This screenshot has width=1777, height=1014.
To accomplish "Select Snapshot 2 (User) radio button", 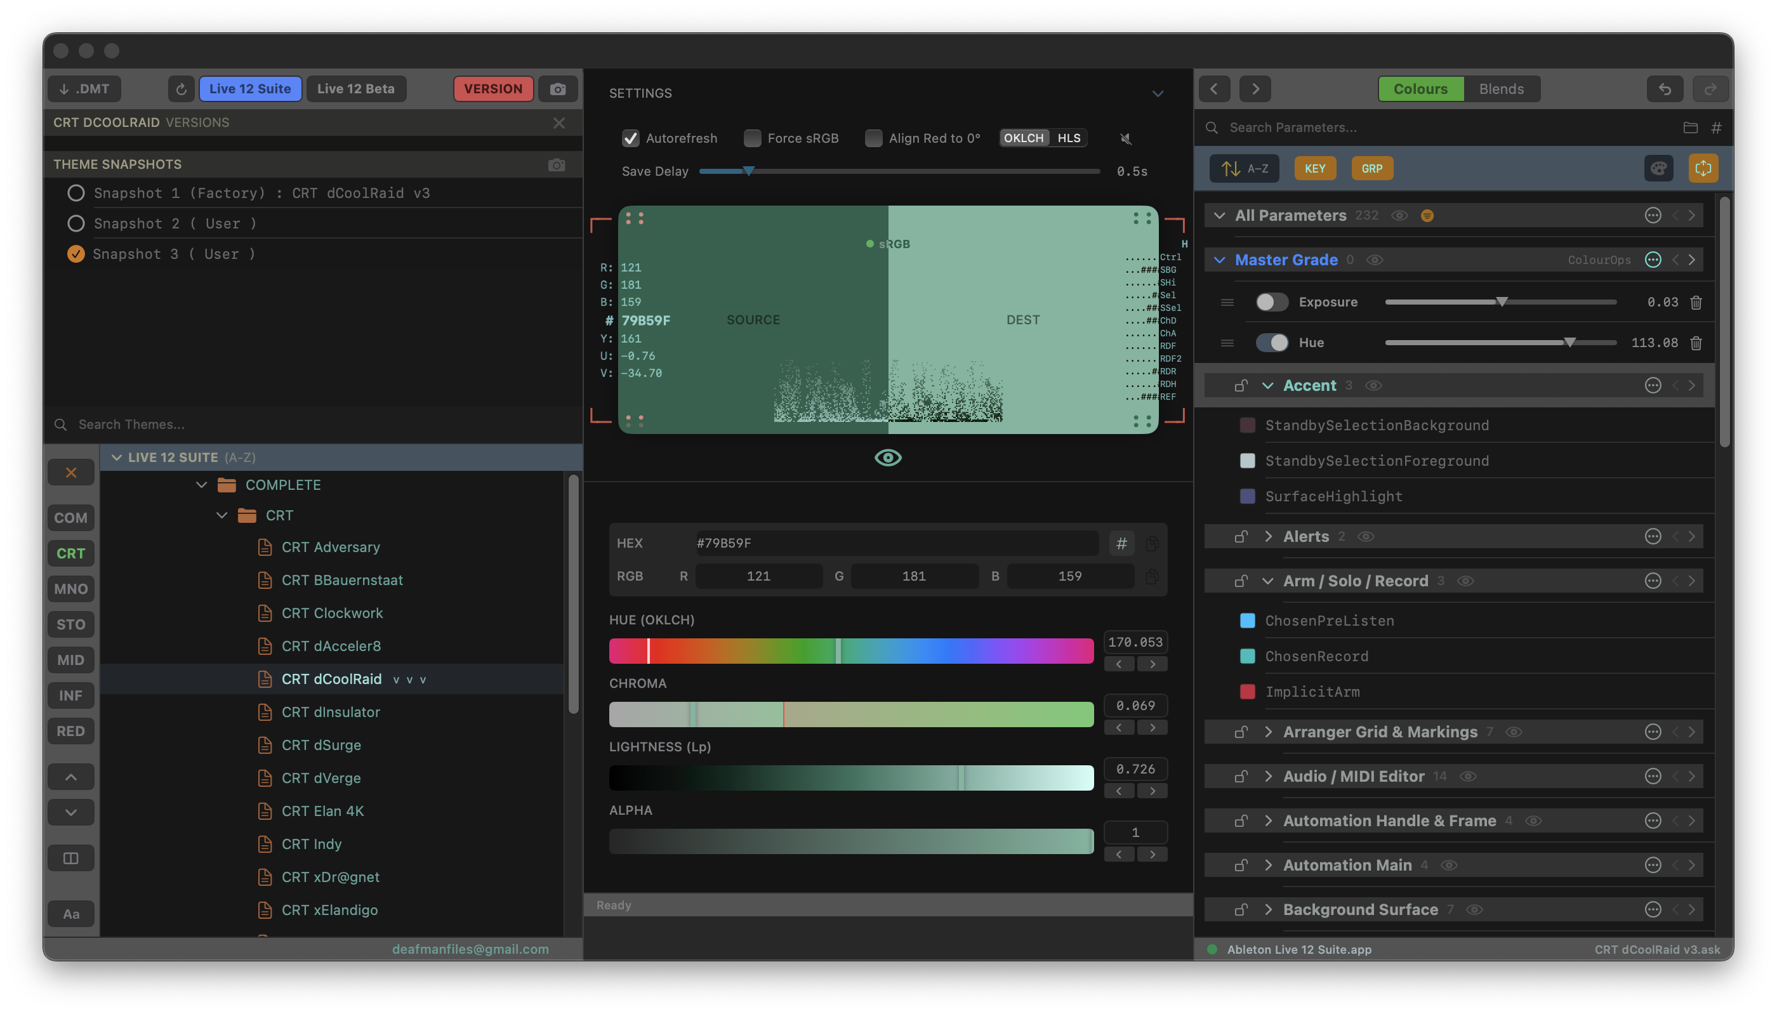I will coord(76,223).
